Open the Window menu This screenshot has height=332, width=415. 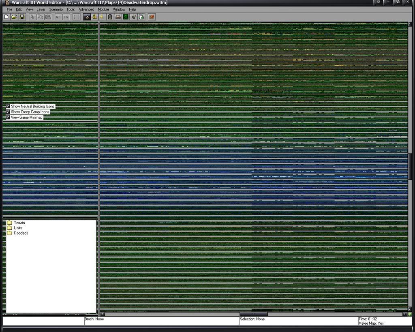point(119,10)
